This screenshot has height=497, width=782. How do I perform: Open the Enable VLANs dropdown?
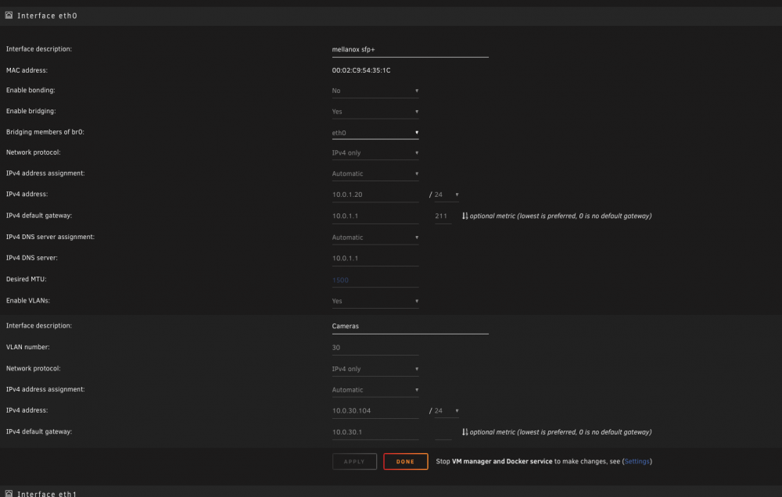pyautogui.click(x=375, y=301)
